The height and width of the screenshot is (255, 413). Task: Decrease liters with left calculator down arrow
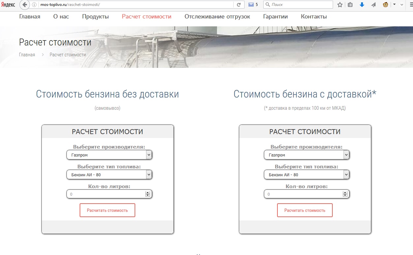pos(148,196)
